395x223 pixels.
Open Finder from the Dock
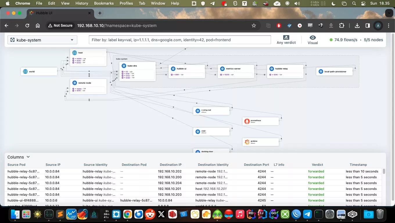[x=15, y=215]
